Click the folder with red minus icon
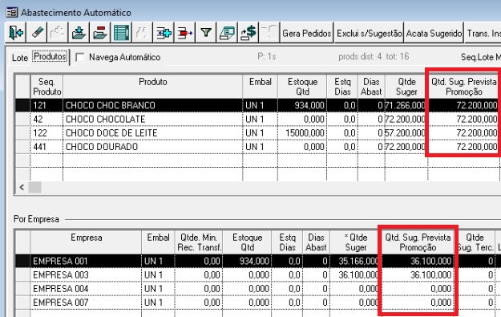Image resolution: width=501 pixels, height=317 pixels. click(100, 33)
